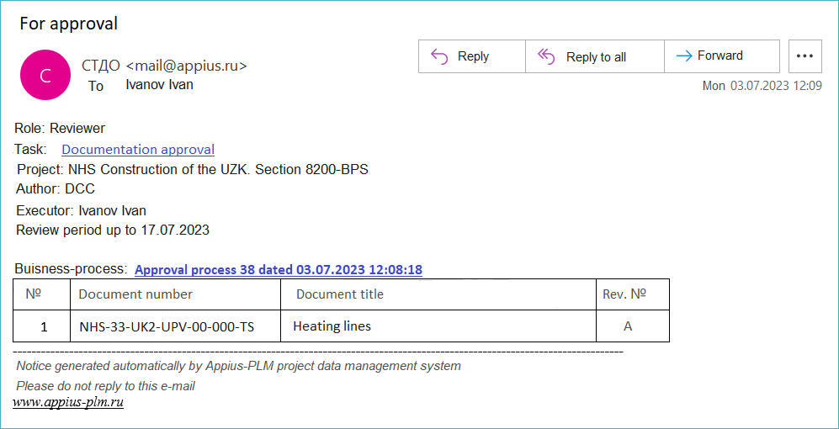Open Approval process 38 link
Viewport: 839px width, 429px height.
278,270
